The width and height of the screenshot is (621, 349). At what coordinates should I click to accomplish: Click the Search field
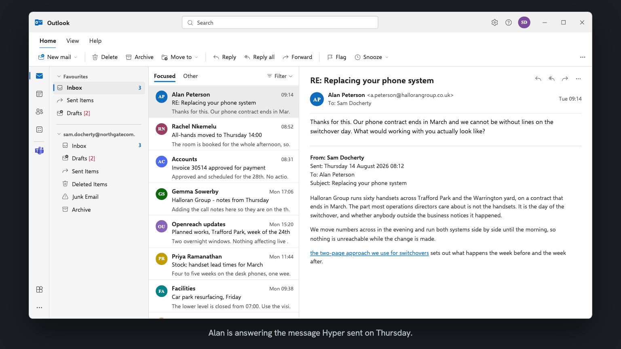(280, 23)
